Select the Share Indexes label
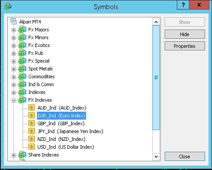Viewport: 212px width, 170px height. click(43, 155)
